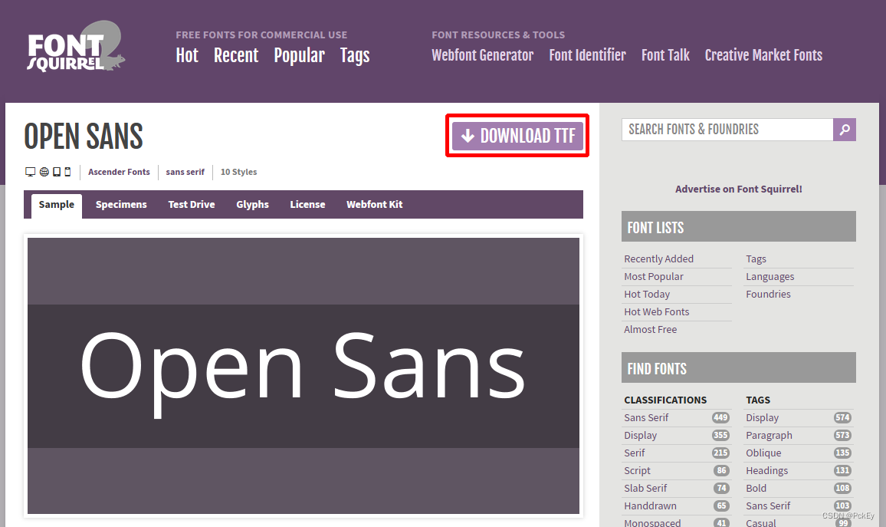Open Languages link in Font Lists
Image resolution: width=886 pixels, height=527 pixels.
tap(770, 276)
